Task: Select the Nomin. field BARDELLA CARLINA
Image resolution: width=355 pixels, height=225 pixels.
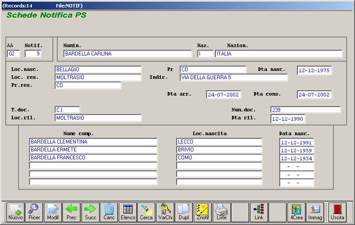Action: click(x=128, y=54)
